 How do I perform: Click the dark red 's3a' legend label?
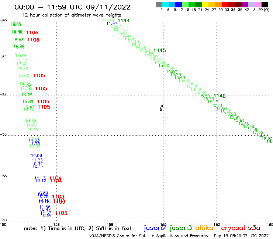(x=254, y=228)
